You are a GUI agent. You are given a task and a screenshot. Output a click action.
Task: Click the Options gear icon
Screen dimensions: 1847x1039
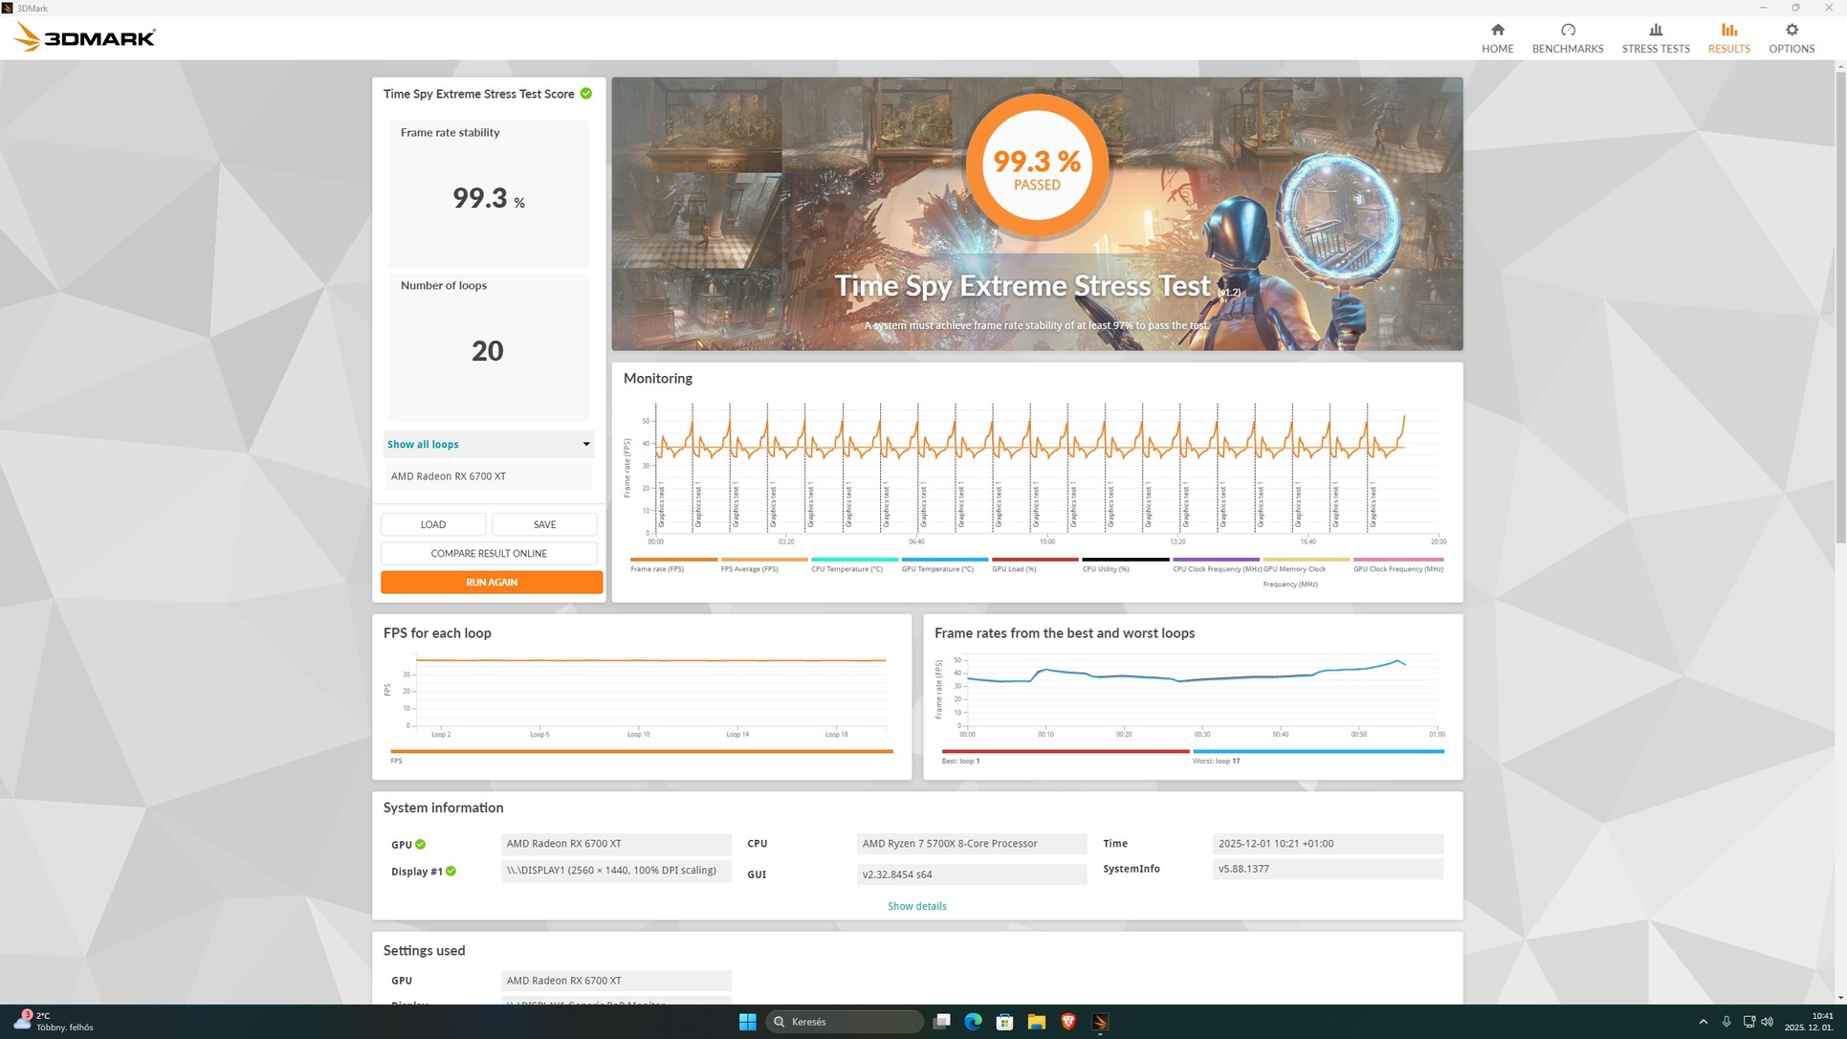point(1791,30)
